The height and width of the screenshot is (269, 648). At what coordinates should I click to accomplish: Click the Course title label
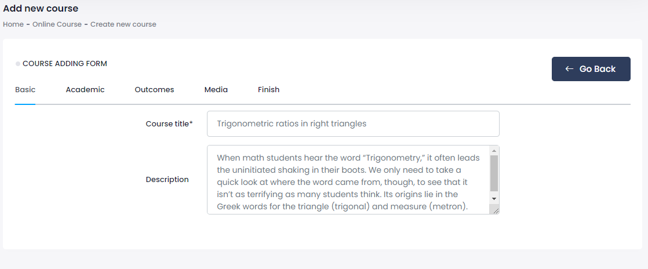pyautogui.click(x=169, y=123)
